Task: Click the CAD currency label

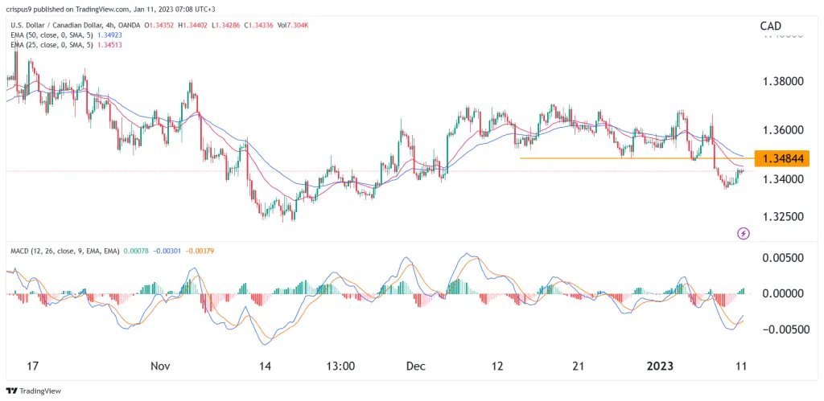Action: click(x=770, y=26)
